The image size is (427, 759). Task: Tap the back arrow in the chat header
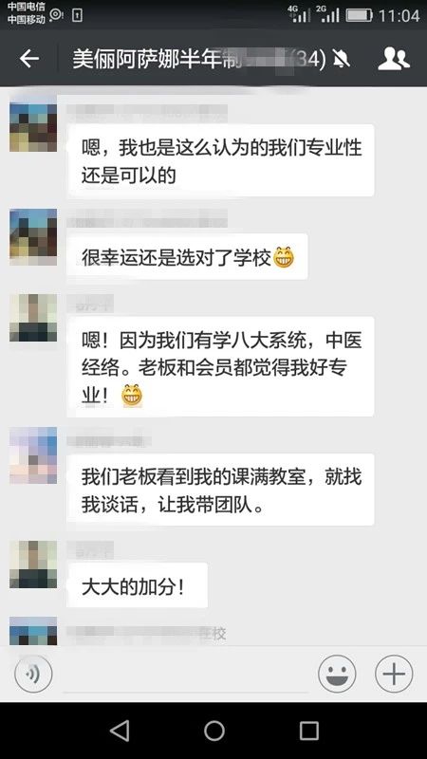click(x=29, y=59)
